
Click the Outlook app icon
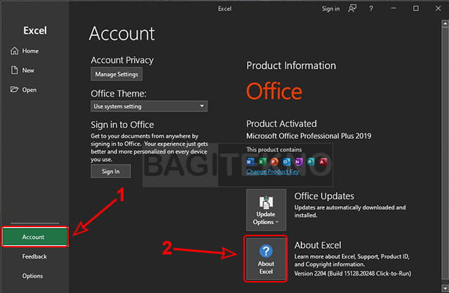[x=286, y=162]
